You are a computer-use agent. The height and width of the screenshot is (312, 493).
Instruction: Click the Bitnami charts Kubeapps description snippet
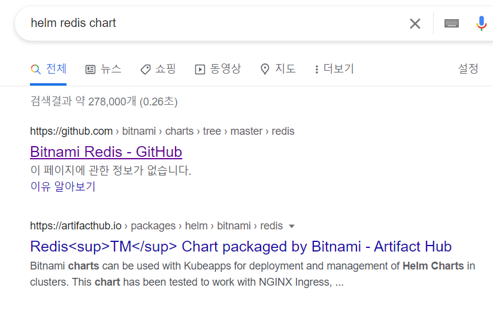point(252,274)
